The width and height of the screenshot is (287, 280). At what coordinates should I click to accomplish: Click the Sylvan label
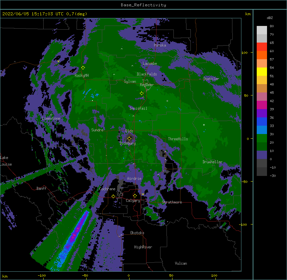click(x=130, y=81)
